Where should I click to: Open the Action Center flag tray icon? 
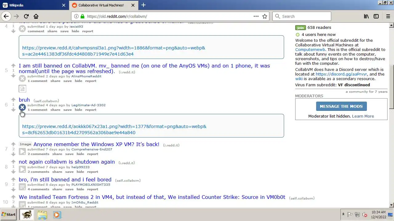[350, 215]
